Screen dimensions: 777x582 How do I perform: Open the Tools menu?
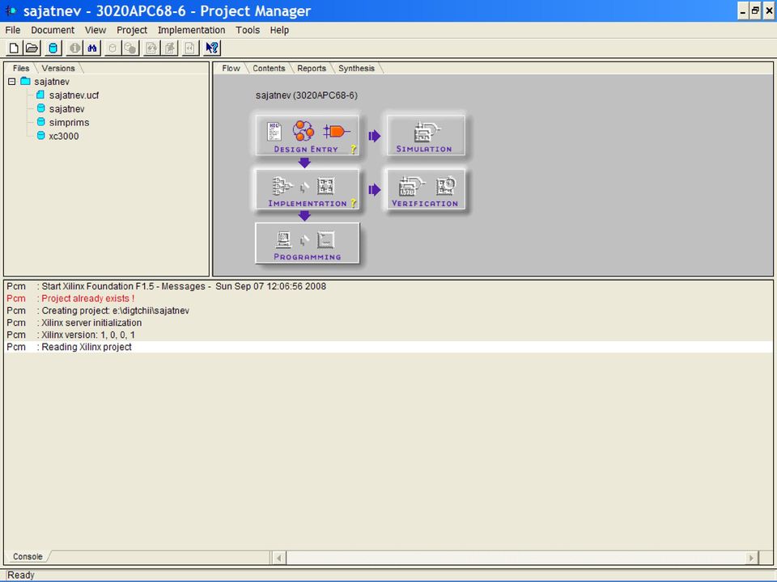(248, 30)
